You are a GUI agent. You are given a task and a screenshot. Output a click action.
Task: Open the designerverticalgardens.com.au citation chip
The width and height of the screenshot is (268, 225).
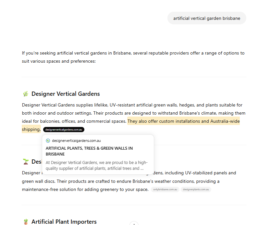[64, 130]
